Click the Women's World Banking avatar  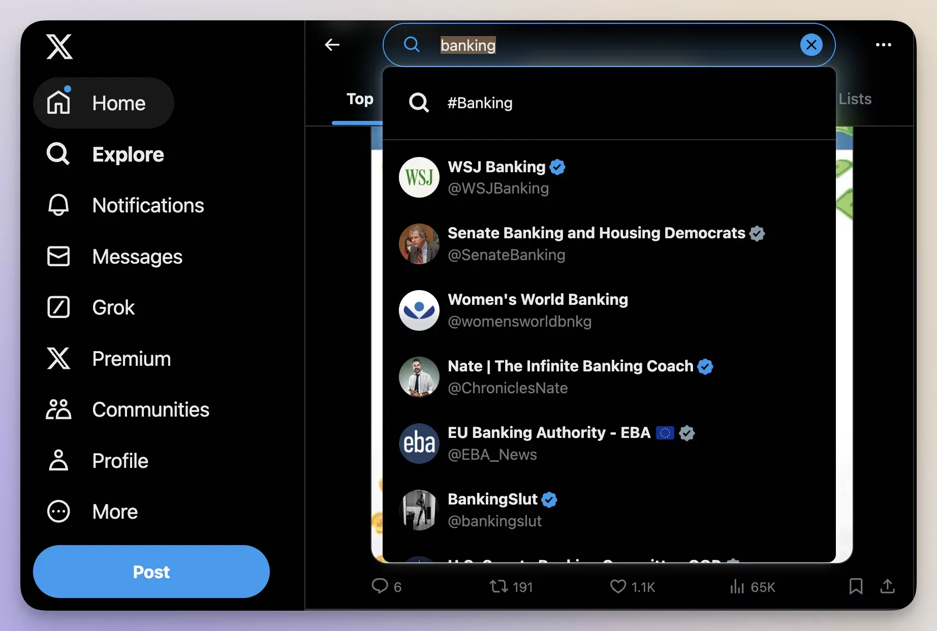419,310
